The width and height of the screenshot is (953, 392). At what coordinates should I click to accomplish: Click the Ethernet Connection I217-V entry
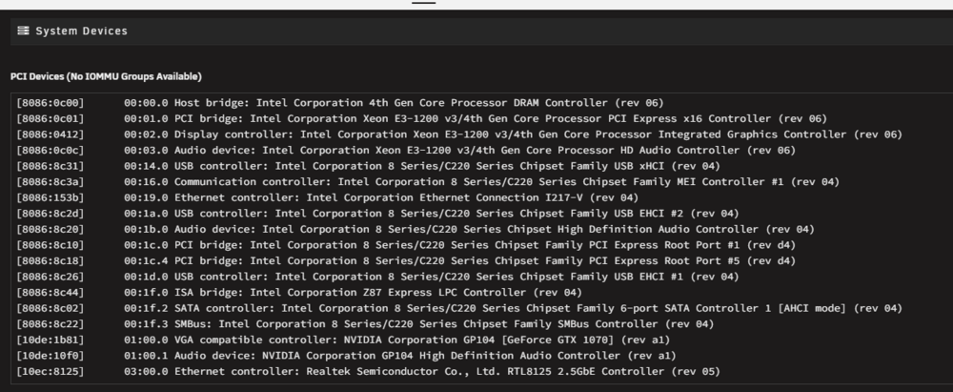(328, 197)
